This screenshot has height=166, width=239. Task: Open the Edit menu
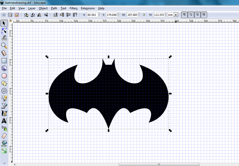[x=13, y=8]
